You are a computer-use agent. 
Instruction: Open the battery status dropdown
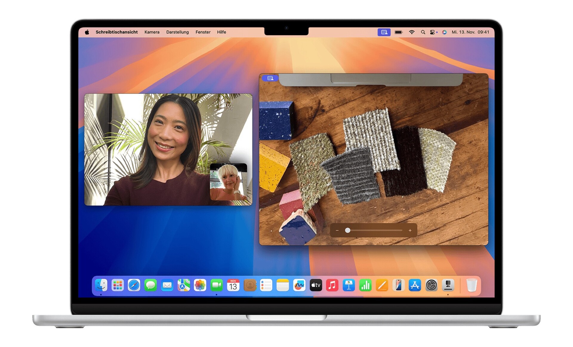click(x=398, y=32)
